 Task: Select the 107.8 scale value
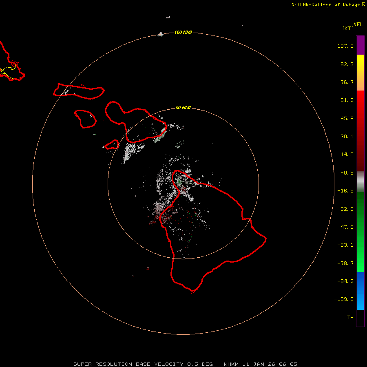[345, 46]
